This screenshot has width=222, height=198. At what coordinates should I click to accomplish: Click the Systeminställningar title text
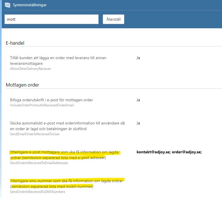(x=30, y=5)
